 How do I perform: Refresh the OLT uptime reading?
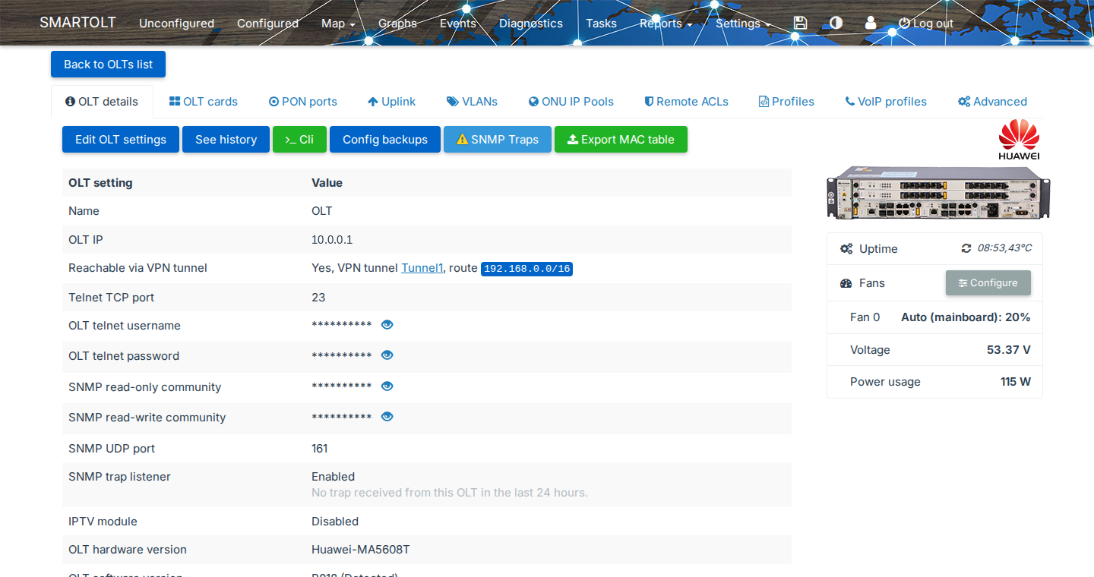[x=966, y=248]
